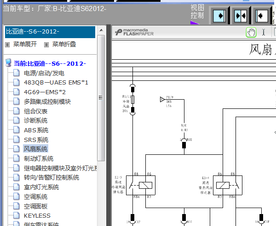Open the KEYLESS diagram
Screen dimensions: 276x226
(x=37, y=215)
